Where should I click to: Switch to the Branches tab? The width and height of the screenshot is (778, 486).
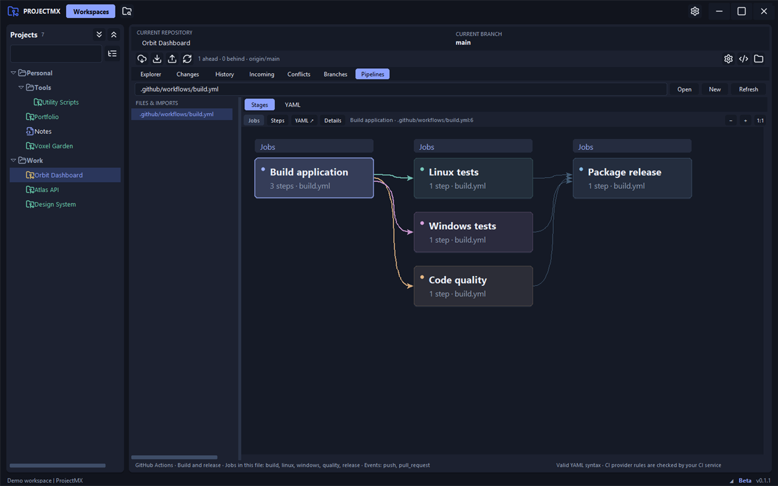336,74
